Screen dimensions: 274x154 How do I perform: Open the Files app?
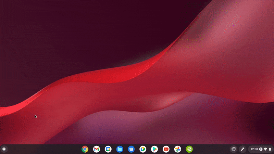(x=120, y=149)
